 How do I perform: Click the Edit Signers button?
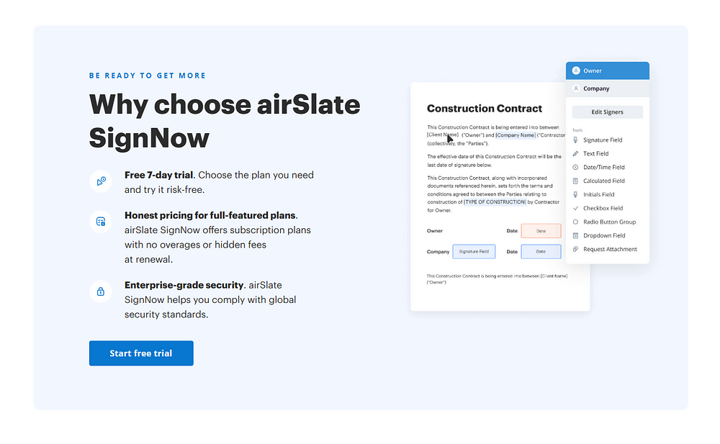tap(607, 112)
